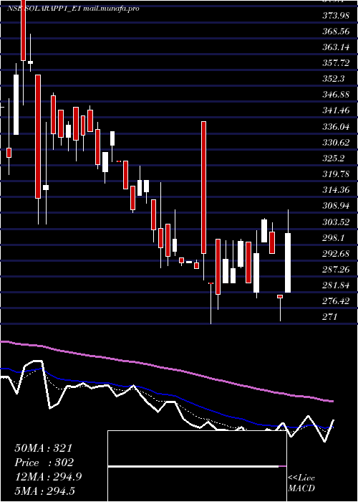Click the 336.04 price axis label

[336, 126]
